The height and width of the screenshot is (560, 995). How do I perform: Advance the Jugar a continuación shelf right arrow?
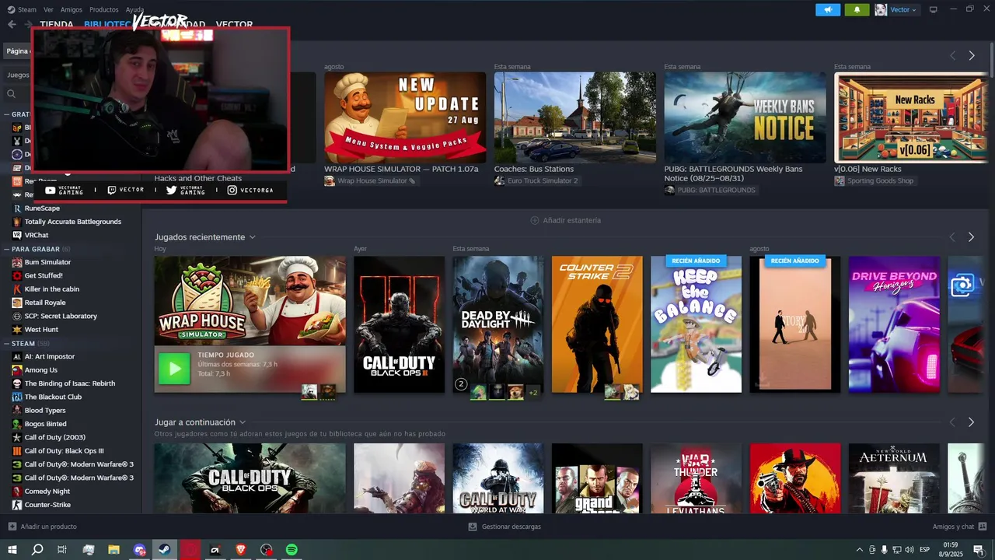click(x=971, y=422)
